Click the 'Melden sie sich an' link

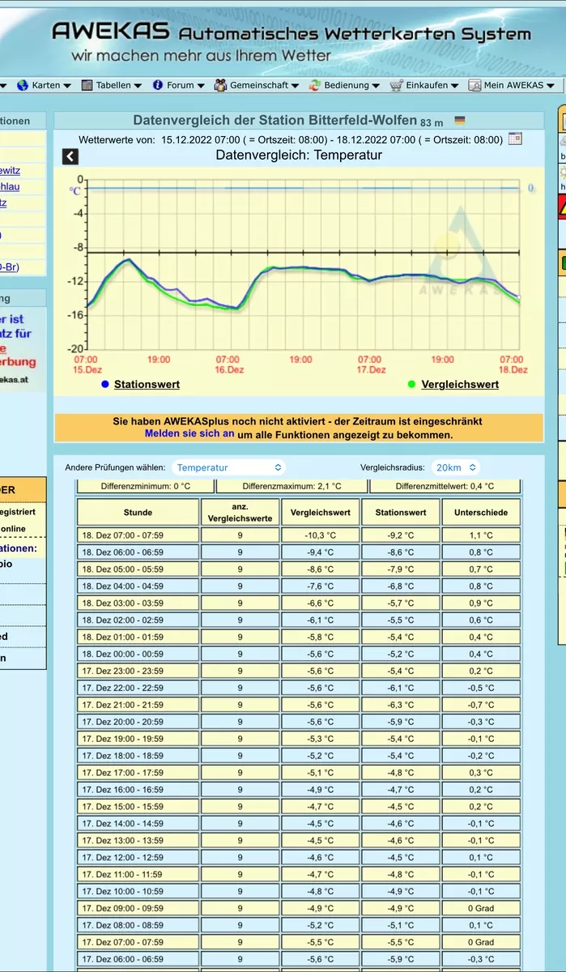point(189,433)
